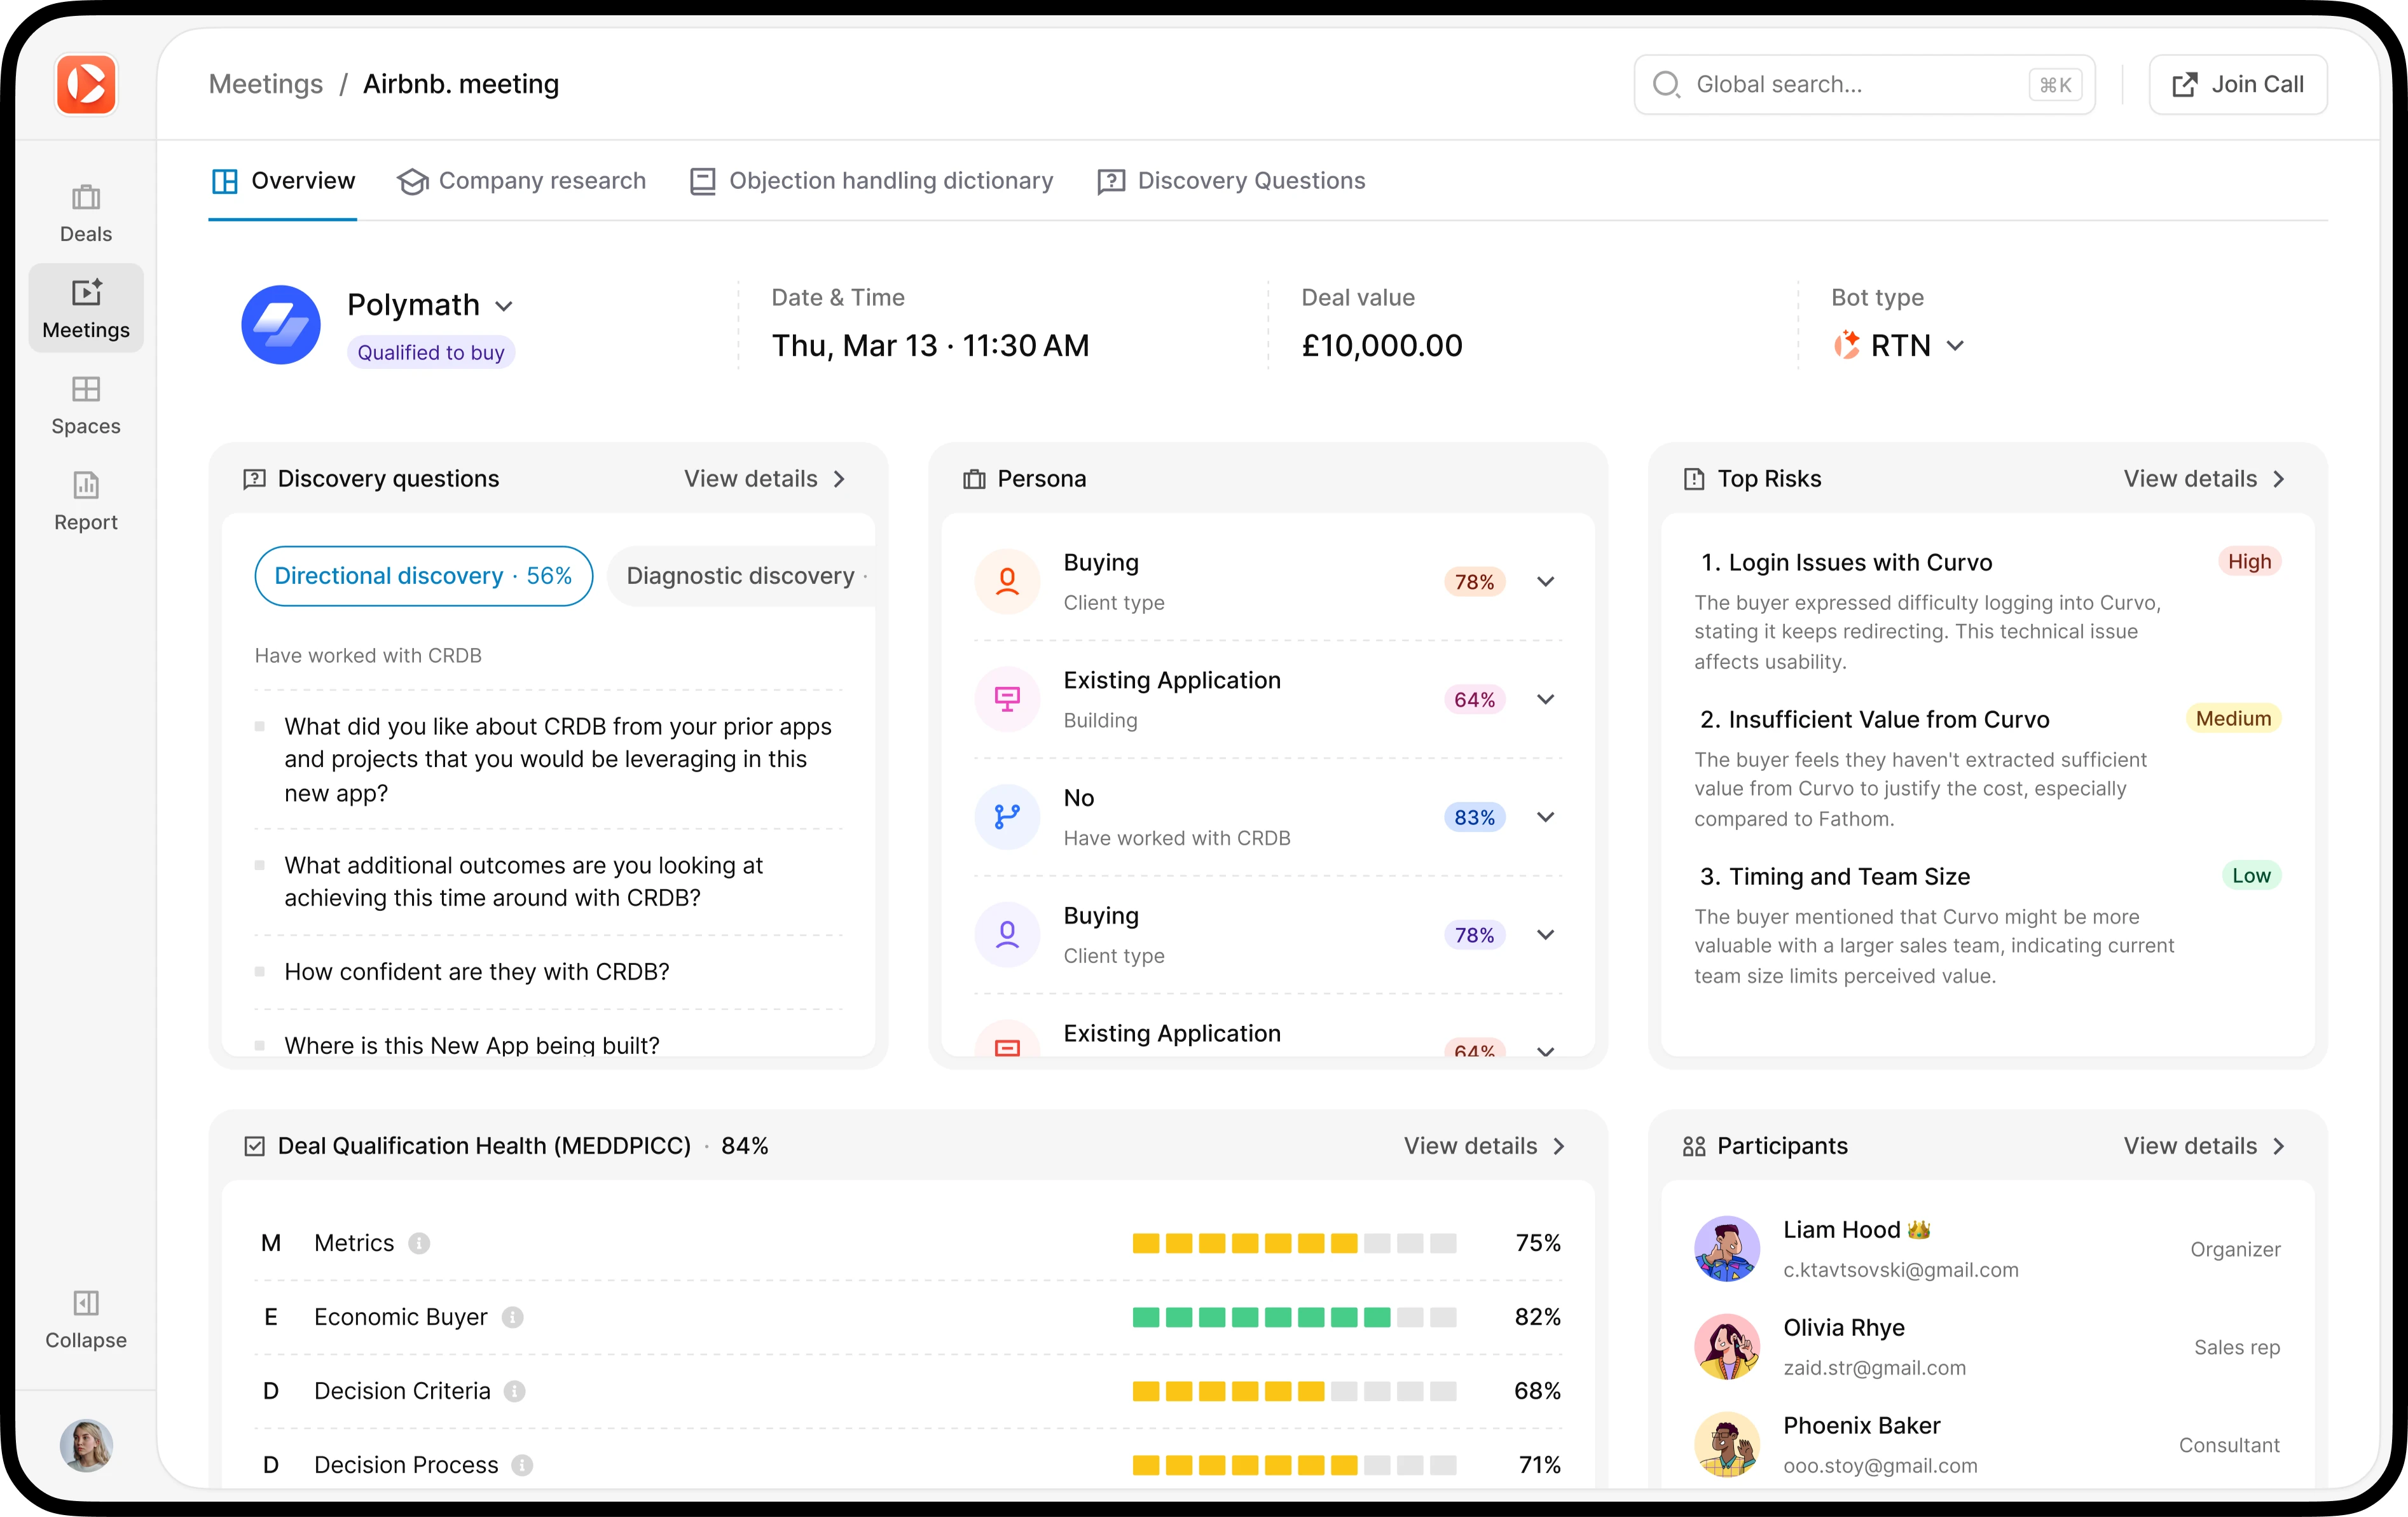2408x1517 pixels.
Task: Switch to the Discovery Questions tab
Action: [1231, 181]
